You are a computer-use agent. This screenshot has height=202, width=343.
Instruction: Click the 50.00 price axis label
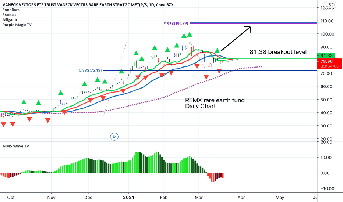click(326, 100)
